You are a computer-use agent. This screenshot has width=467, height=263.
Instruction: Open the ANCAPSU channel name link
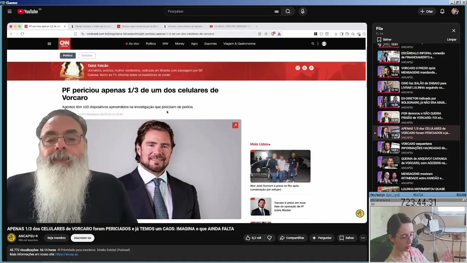26,236
